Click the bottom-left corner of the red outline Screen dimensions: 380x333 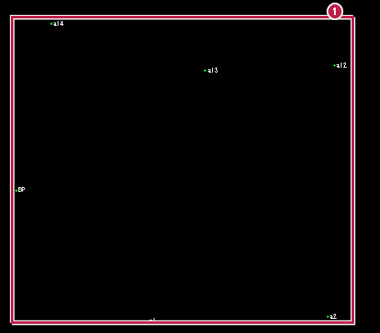point(13,322)
